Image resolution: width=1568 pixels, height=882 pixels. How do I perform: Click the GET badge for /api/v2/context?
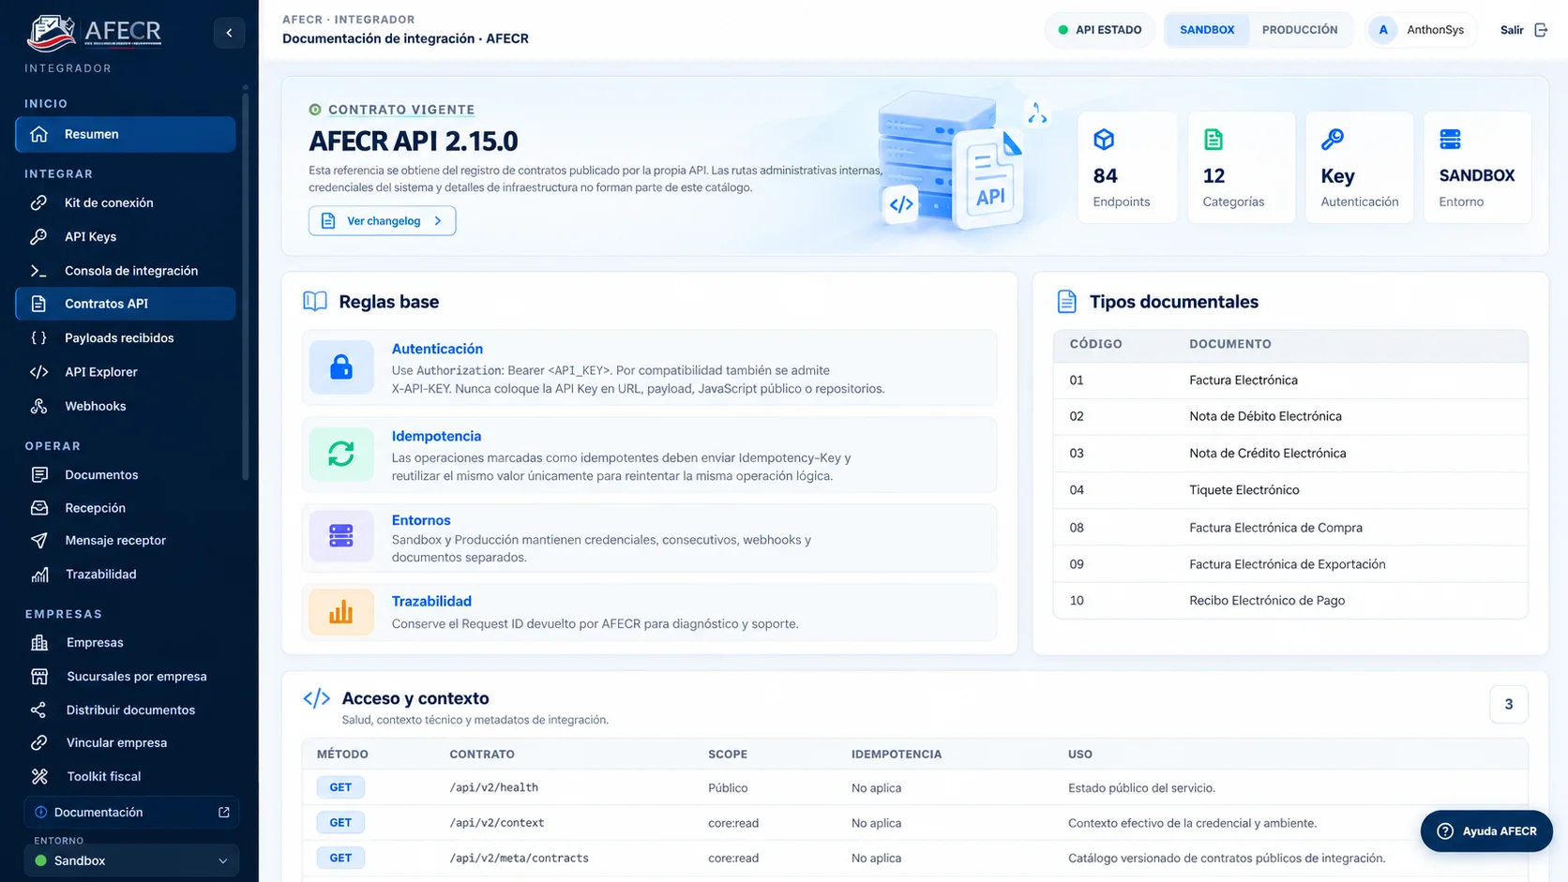tap(340, 823)
